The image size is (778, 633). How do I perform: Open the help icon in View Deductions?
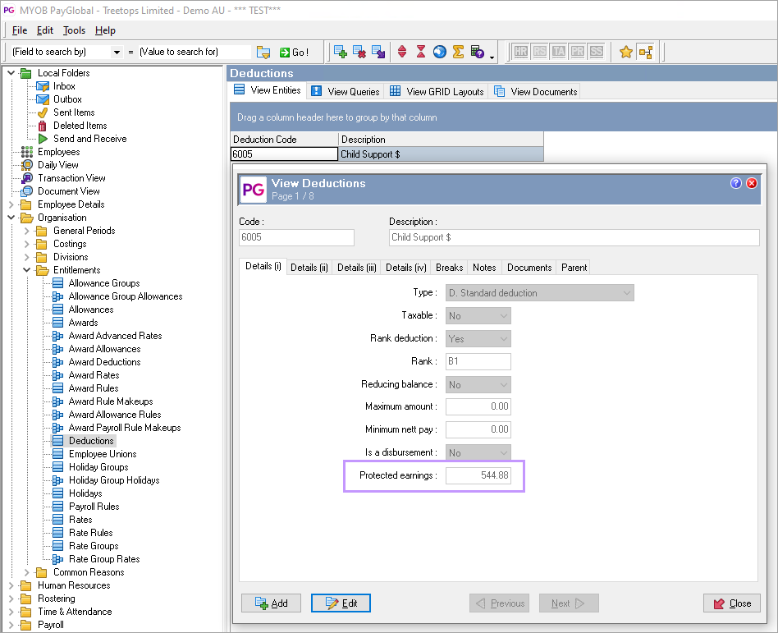click(x=736, y=183)
